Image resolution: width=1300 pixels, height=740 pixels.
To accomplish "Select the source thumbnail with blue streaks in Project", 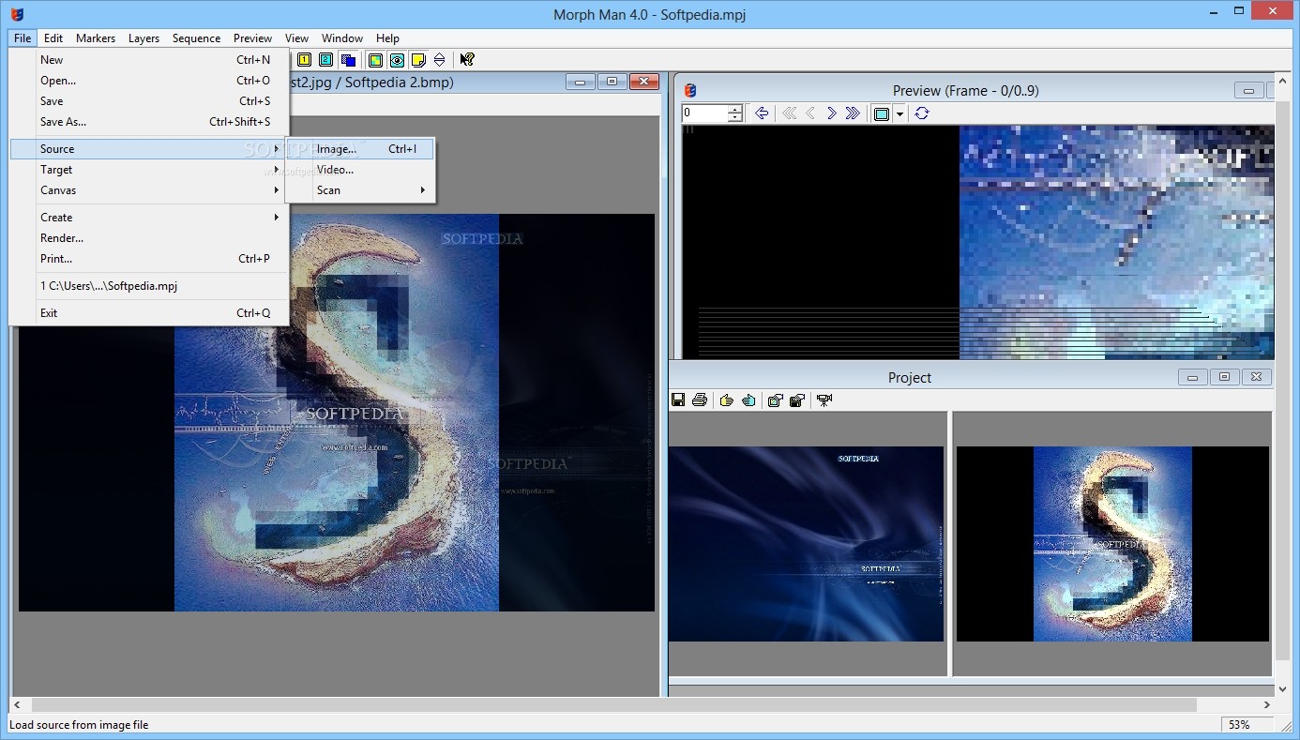I will point(806,544).
